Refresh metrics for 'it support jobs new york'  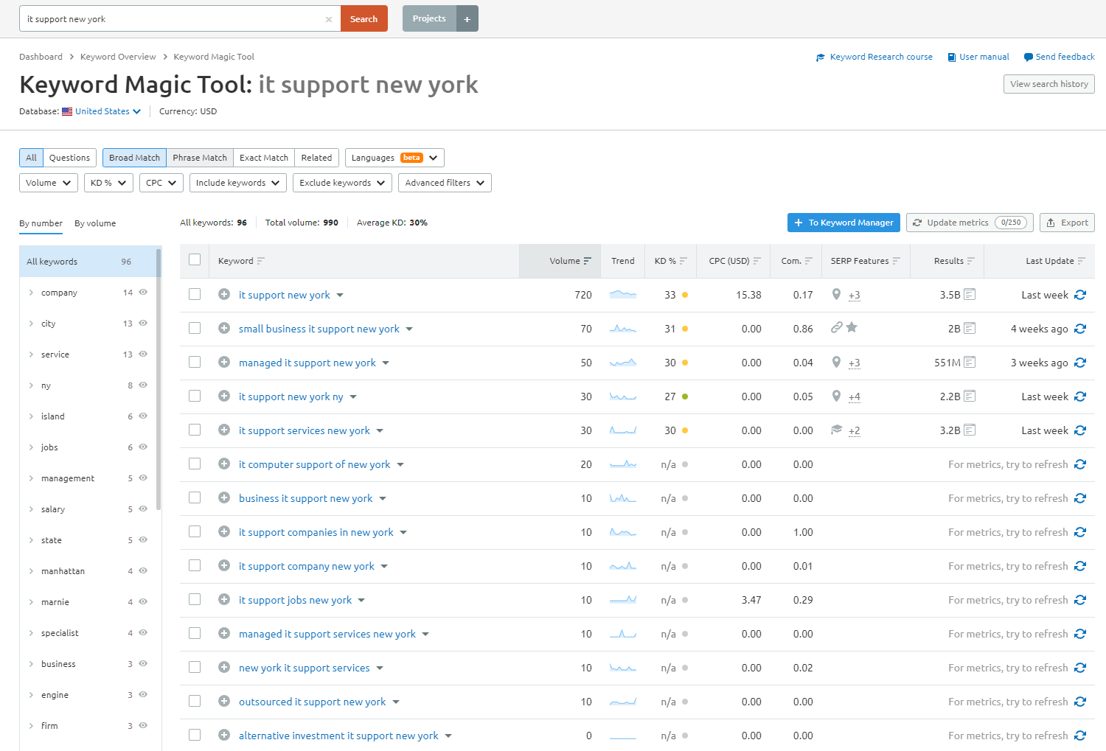(x=1080, y=600)
